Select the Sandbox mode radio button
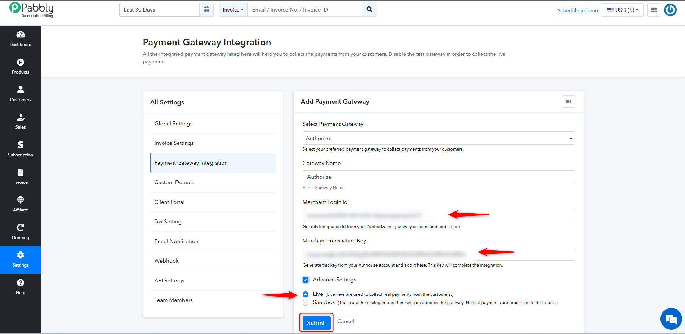The image size is (685, 334). click(306, 303)
